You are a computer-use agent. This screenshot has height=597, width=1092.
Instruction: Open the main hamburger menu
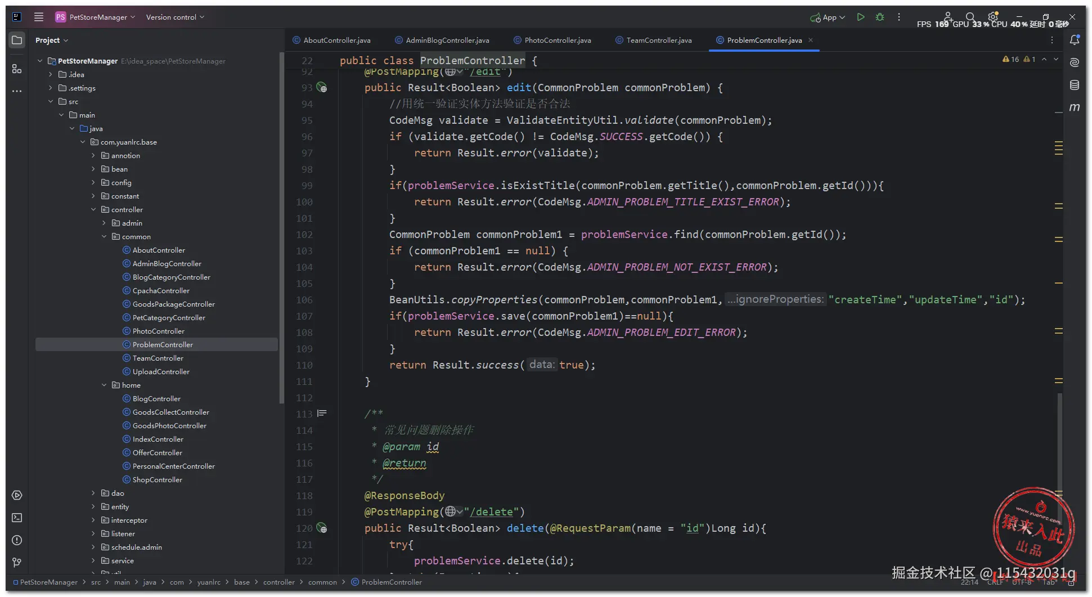39,17
